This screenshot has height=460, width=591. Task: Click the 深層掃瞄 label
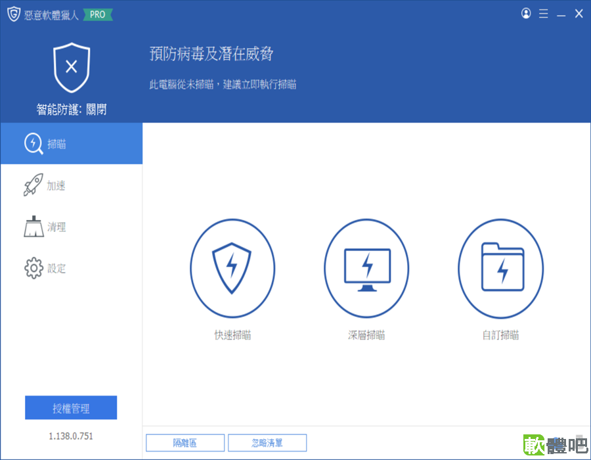point(366,335)
